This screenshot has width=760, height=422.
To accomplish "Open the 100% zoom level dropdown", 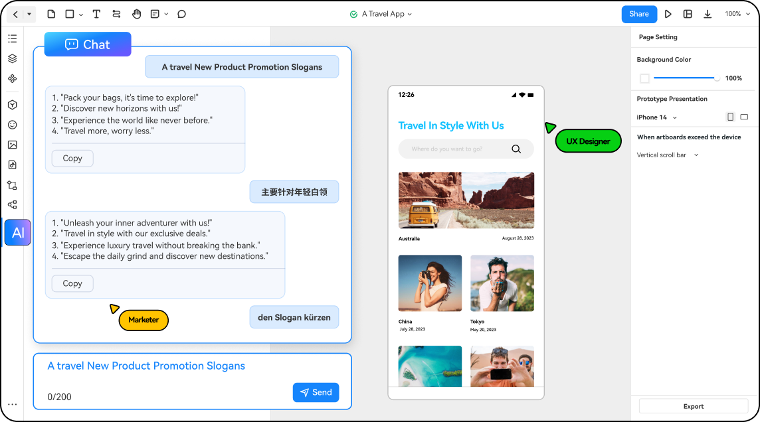I will [737, 14].
